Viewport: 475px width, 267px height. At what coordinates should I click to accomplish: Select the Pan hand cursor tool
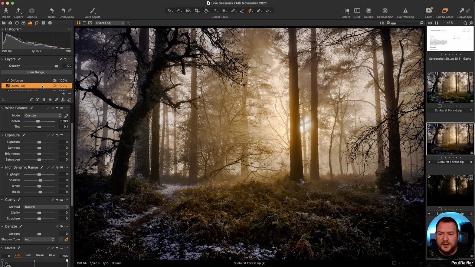[179, 11]
